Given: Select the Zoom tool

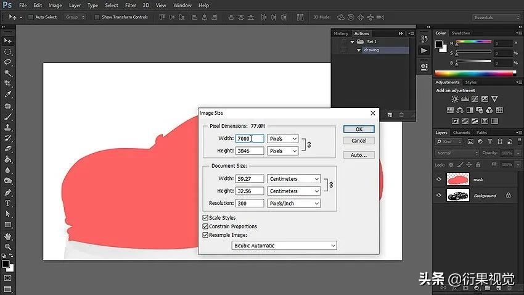Looking at the screenshot, I should coord(8,247).
